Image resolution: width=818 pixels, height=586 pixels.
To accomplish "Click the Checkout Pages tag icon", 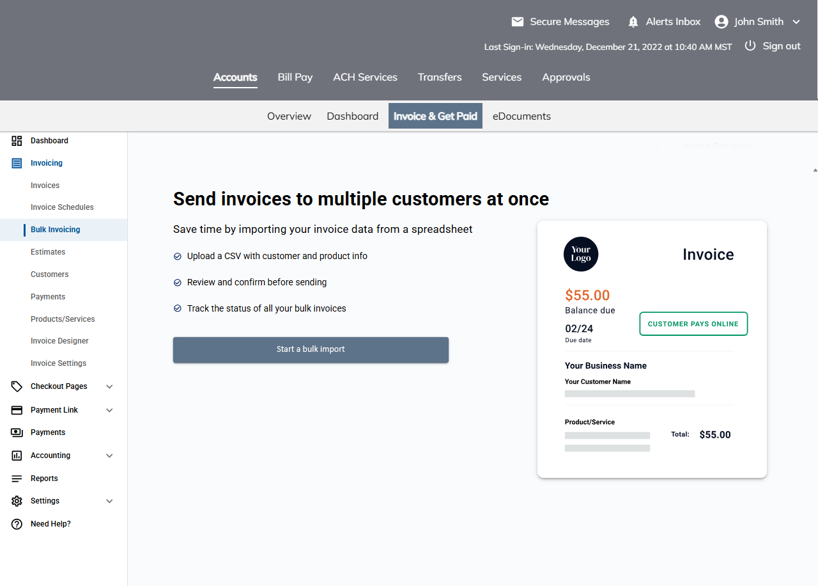I will [17, 386].
